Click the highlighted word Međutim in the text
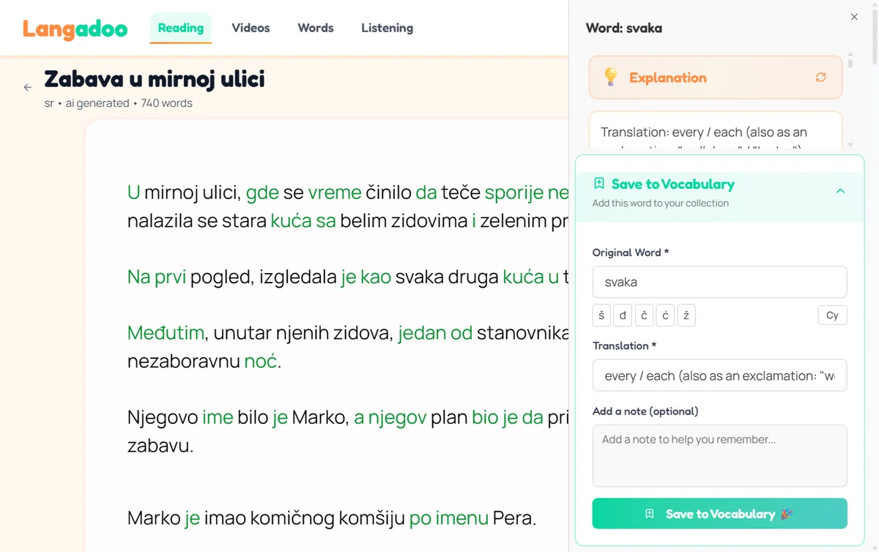879x552 pixels. pos(166,332)
